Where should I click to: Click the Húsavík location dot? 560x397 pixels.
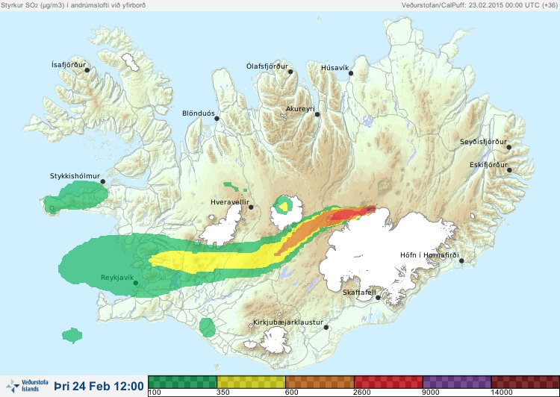[x=351, y=73]
